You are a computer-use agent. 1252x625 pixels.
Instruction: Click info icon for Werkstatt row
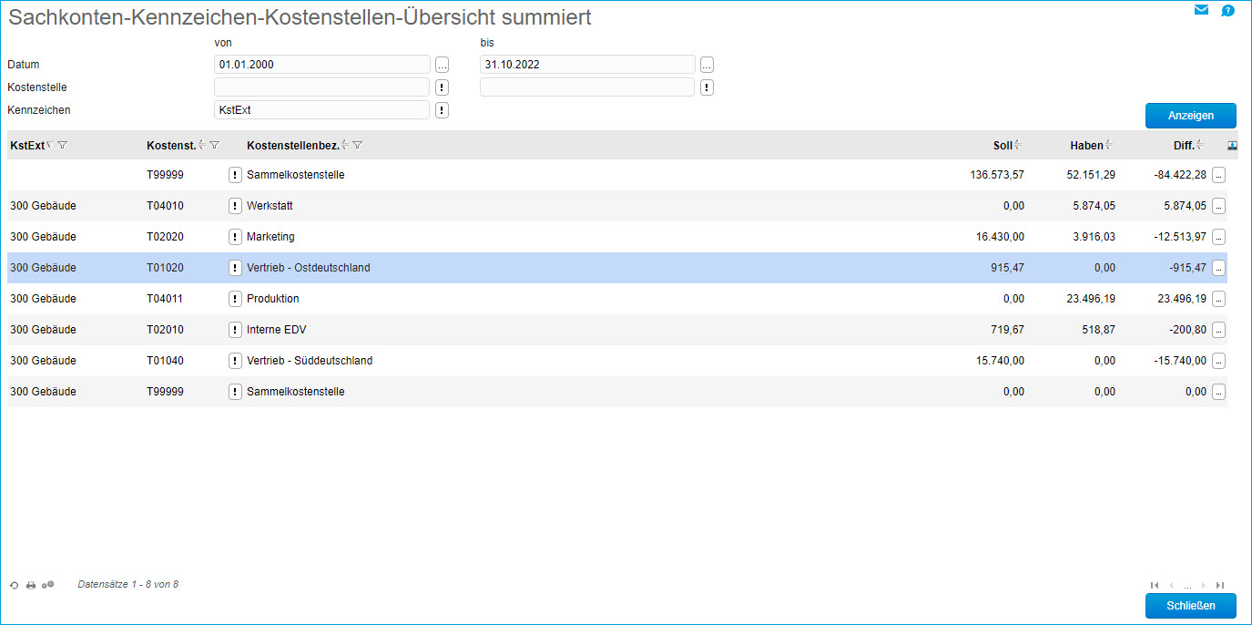tap(235, 206)
